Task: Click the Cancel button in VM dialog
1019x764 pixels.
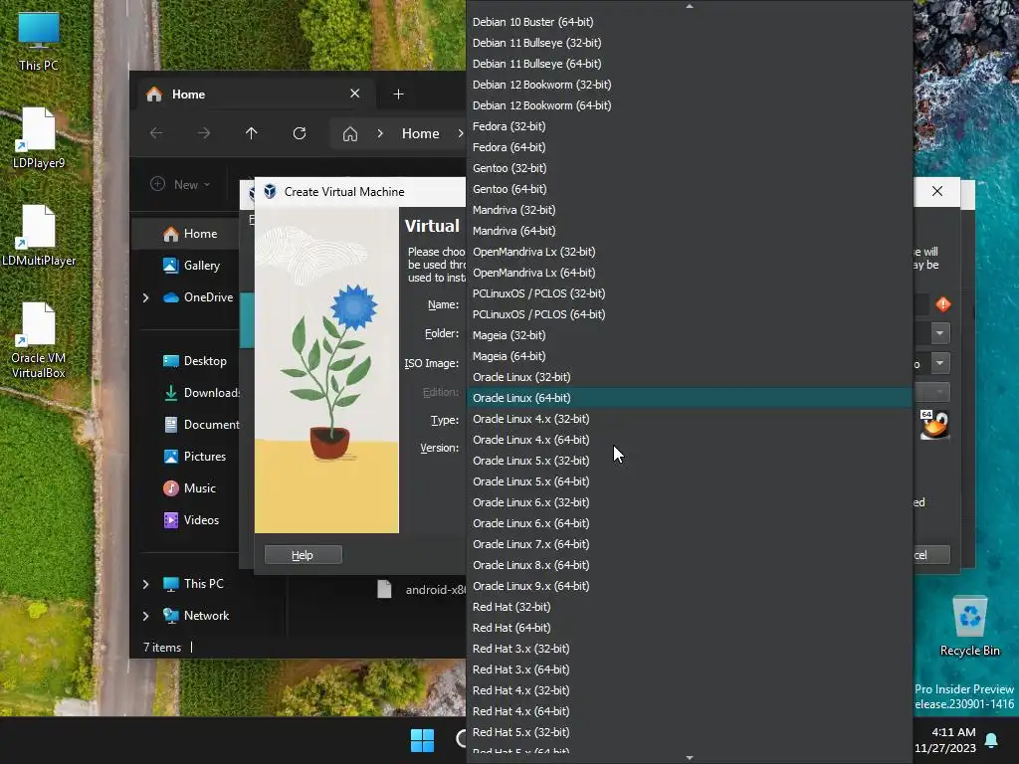Action: (x=930, y=555)
